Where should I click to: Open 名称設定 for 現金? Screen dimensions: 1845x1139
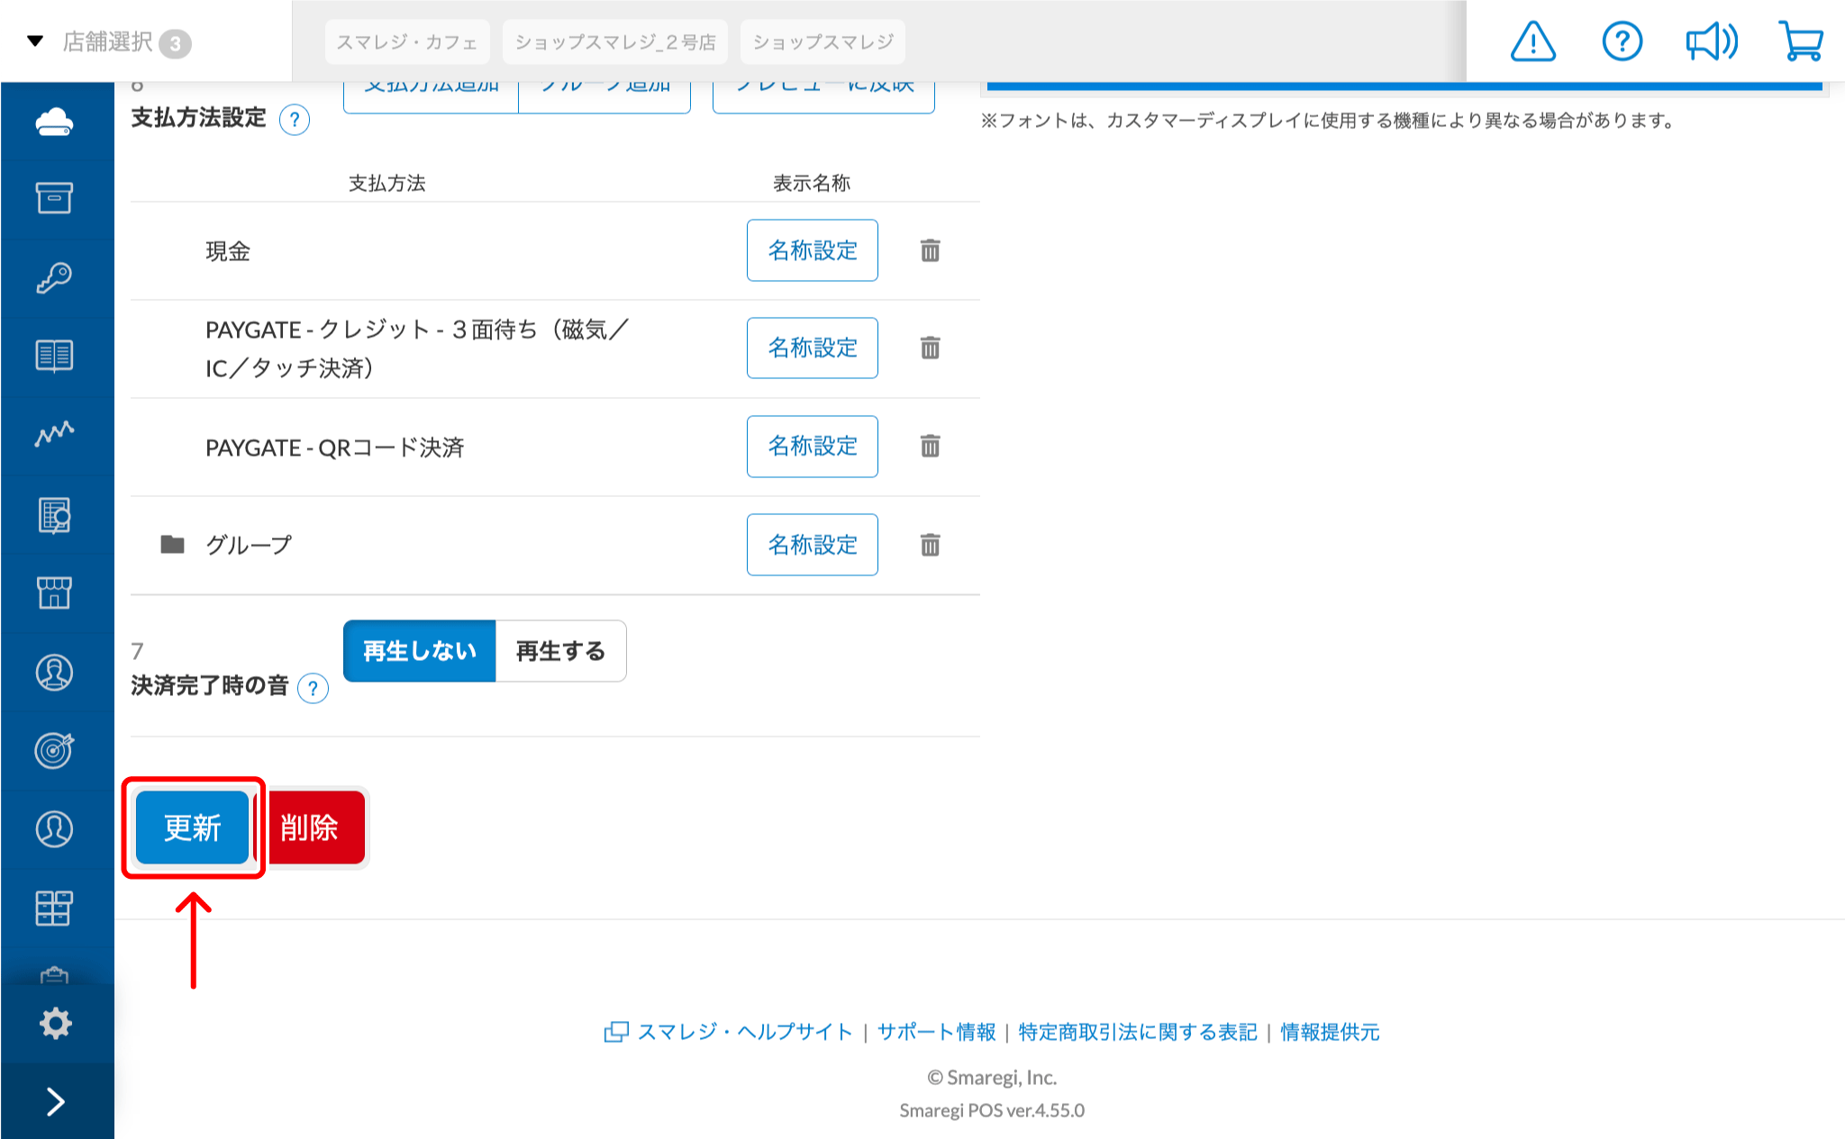coord(812,250)
